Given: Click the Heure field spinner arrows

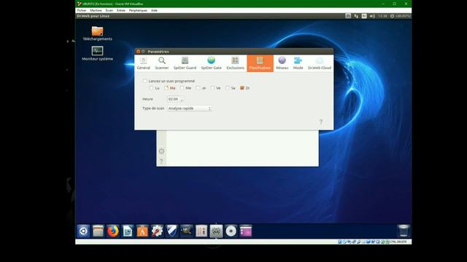Looking at the screenshot, I should (x=182, y=99).
